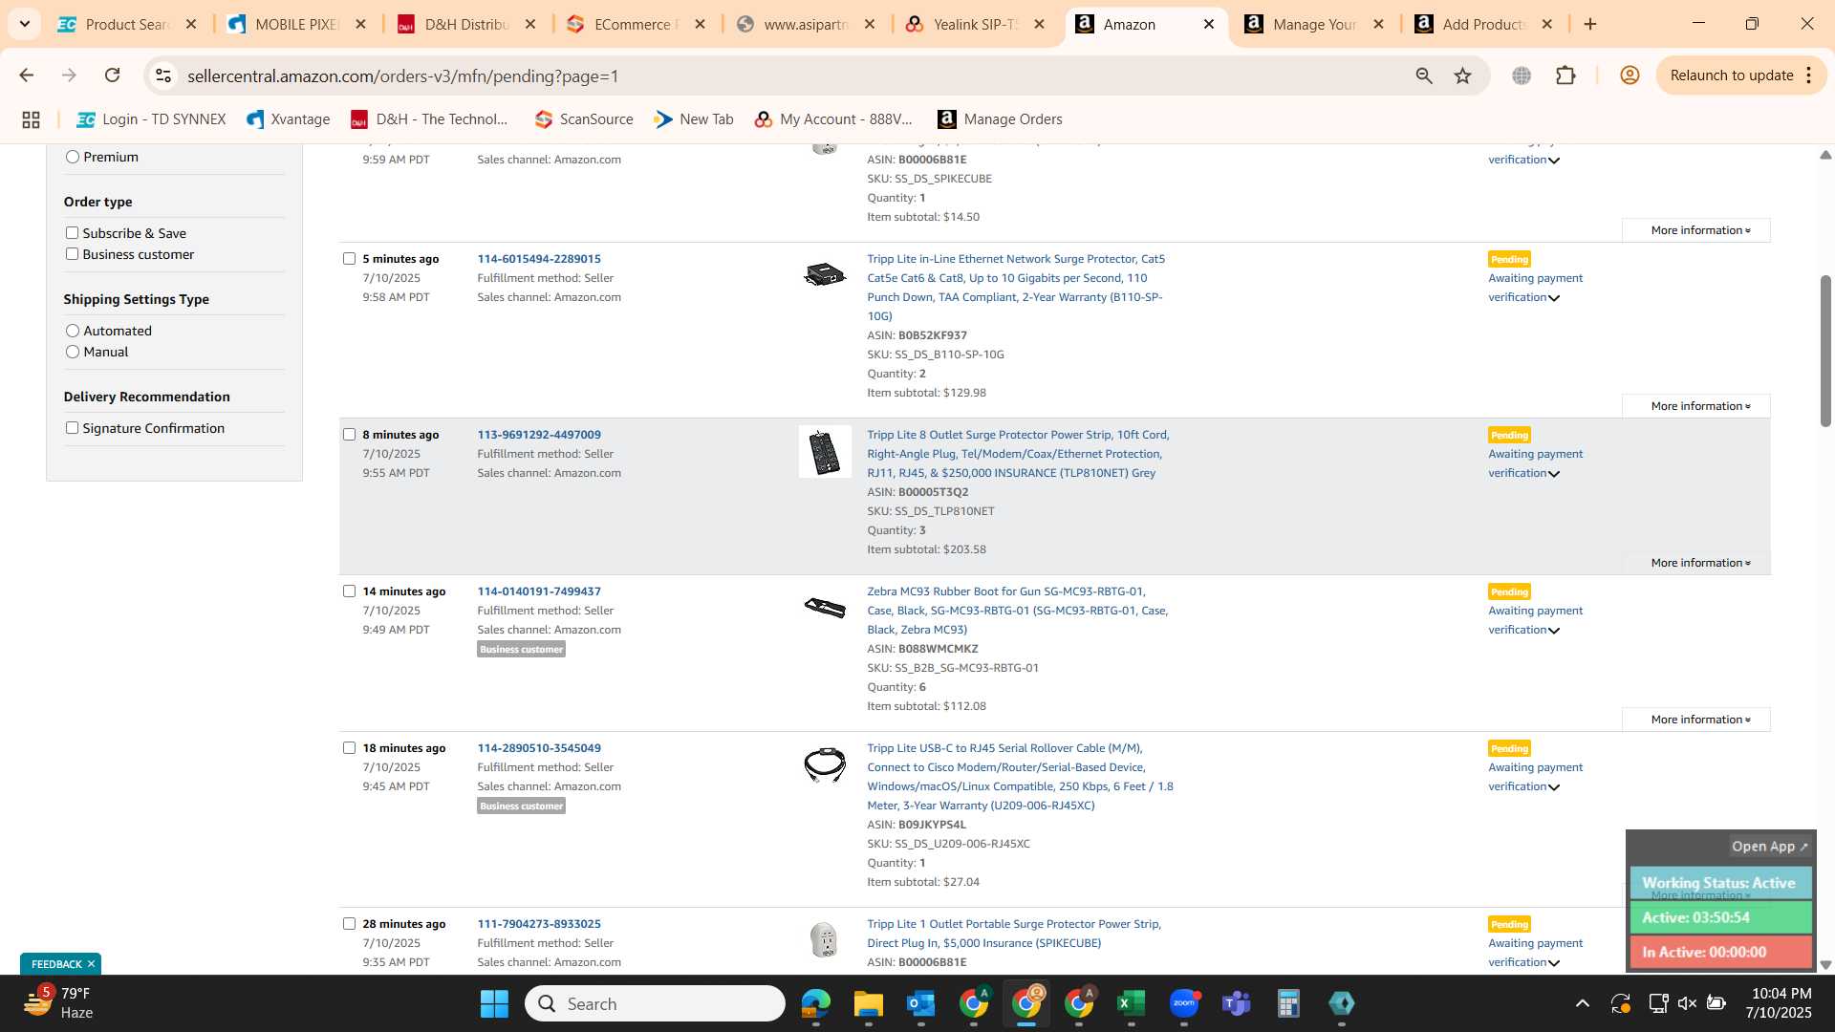
Task: Click the Zebra rubber boot product thumbnail
Action: (825, 607)
